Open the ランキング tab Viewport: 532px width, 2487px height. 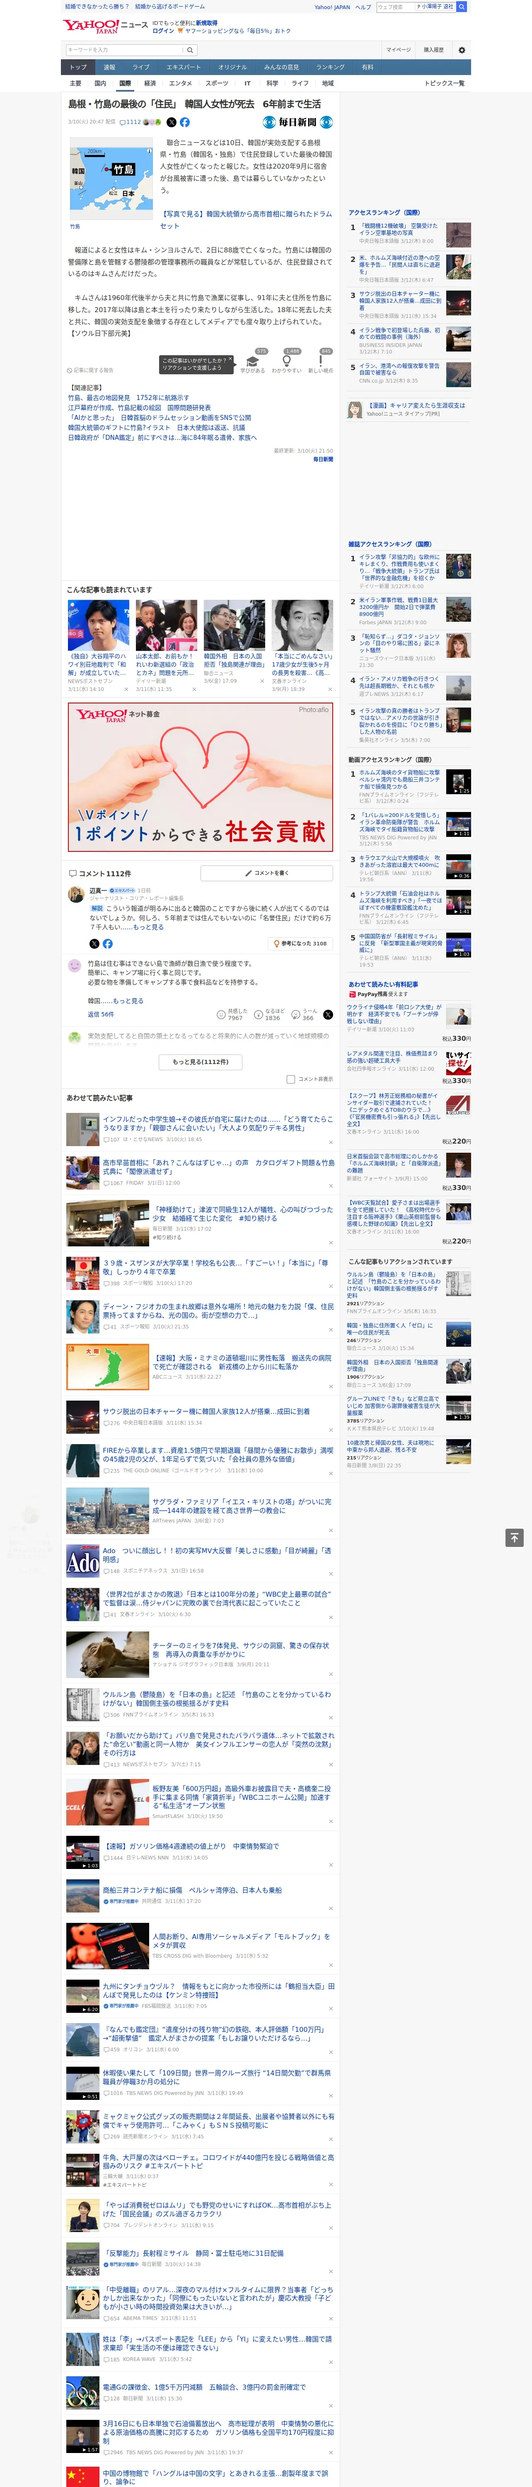330,67
